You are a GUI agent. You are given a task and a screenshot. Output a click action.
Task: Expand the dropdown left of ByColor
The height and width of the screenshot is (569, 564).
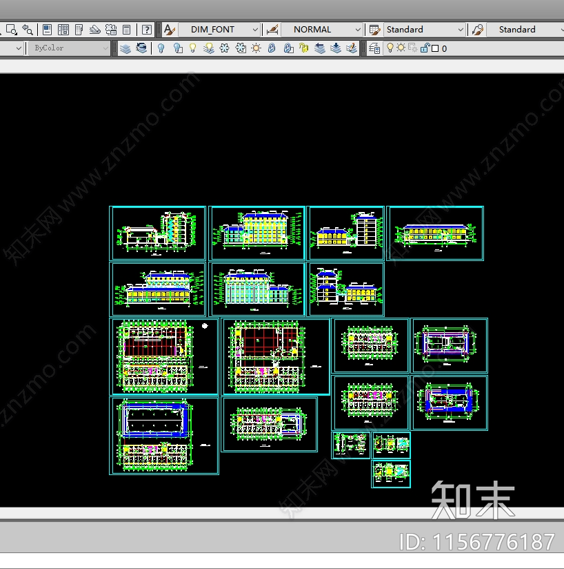click(19, 48)
